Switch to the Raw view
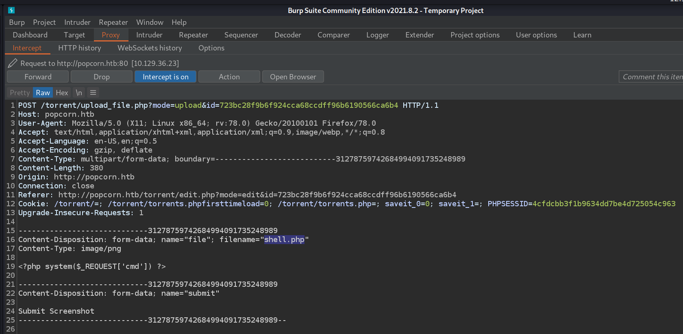683x334 pixels. click(43, 93)
